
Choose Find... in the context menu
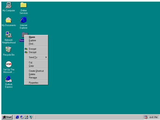pos(36,44)
